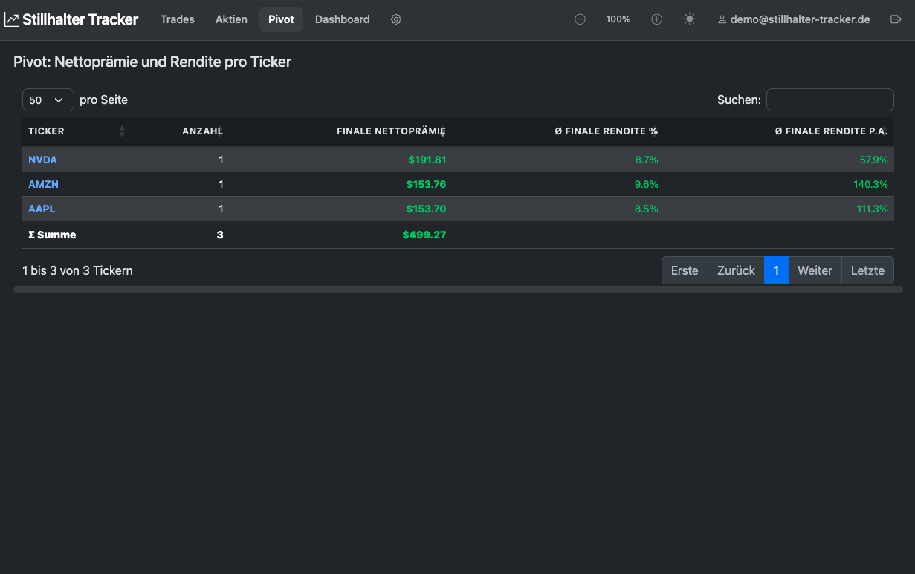Click the 111.3% annual return value
This screenshot has width=915, height=574.
pos(872,209)
